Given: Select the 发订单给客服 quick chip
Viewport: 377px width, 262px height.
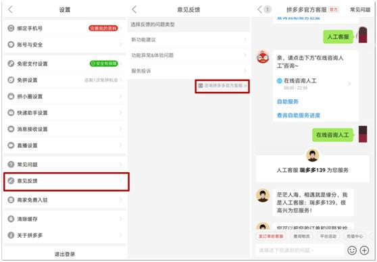Looking at the screenshot, I should pos(271,236).
